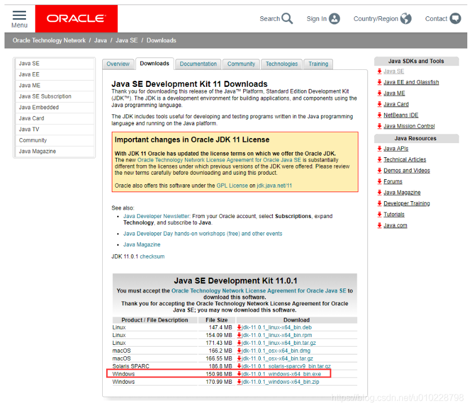Screen dimensions: 469x408
Task: Open Community in left sidebar
Action: point(54,140)
